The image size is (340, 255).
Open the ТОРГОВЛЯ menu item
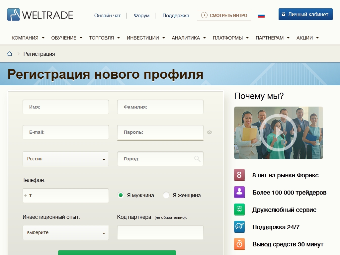pos(104,38)
